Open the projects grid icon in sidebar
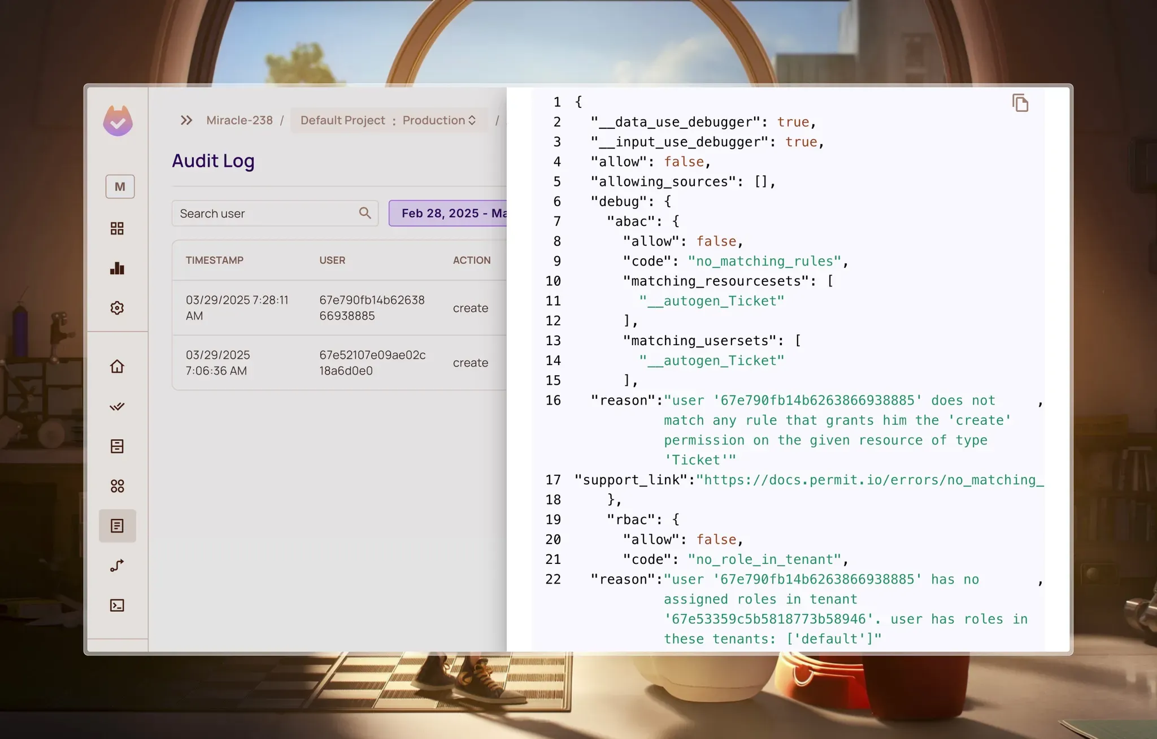This screenshot has height=739, width=1157. [x=117, y=228]
